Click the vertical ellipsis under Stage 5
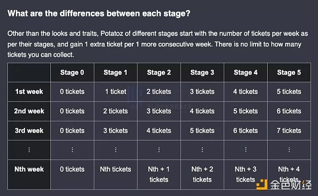 [x=289, y=150]
